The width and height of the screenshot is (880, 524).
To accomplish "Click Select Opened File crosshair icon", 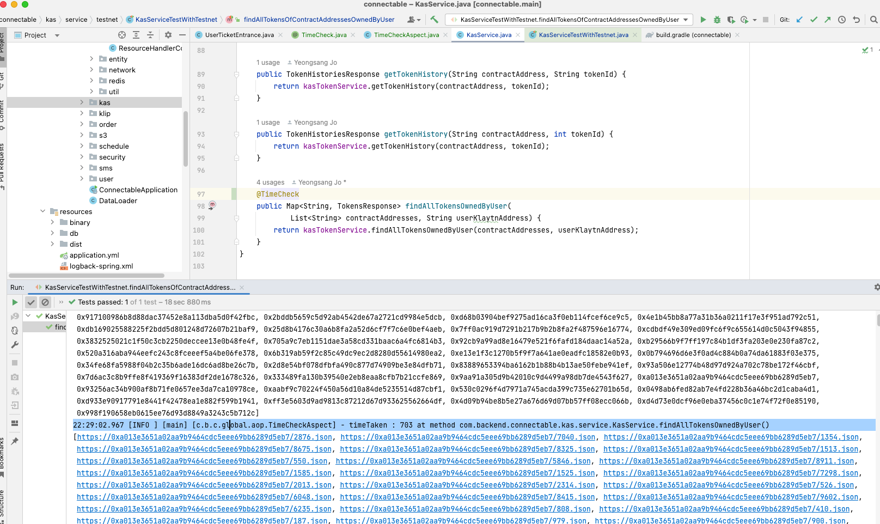I will pos(122,35).
